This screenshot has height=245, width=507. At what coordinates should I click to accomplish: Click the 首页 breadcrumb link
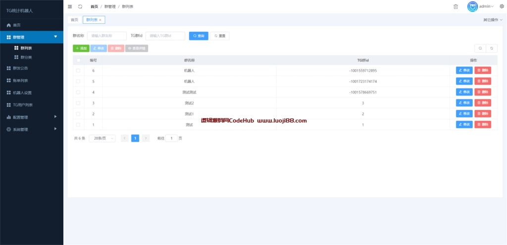tap(95, 6)
